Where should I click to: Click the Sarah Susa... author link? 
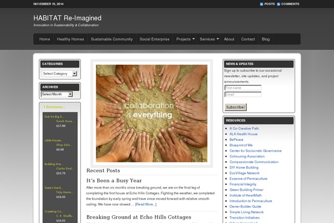coord(65,121)
